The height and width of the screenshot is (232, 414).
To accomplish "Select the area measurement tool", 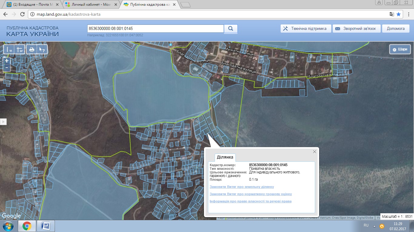I will click(x=20, y=50).
